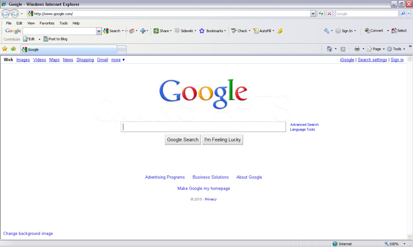Click the AutoFill button

(262, 31)
